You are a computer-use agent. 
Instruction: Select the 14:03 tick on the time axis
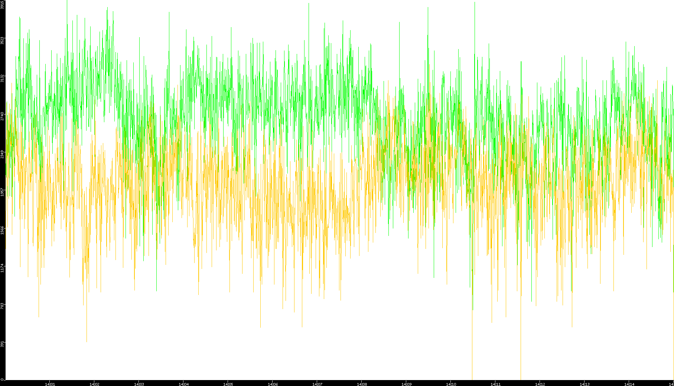[x=139, y=384]
